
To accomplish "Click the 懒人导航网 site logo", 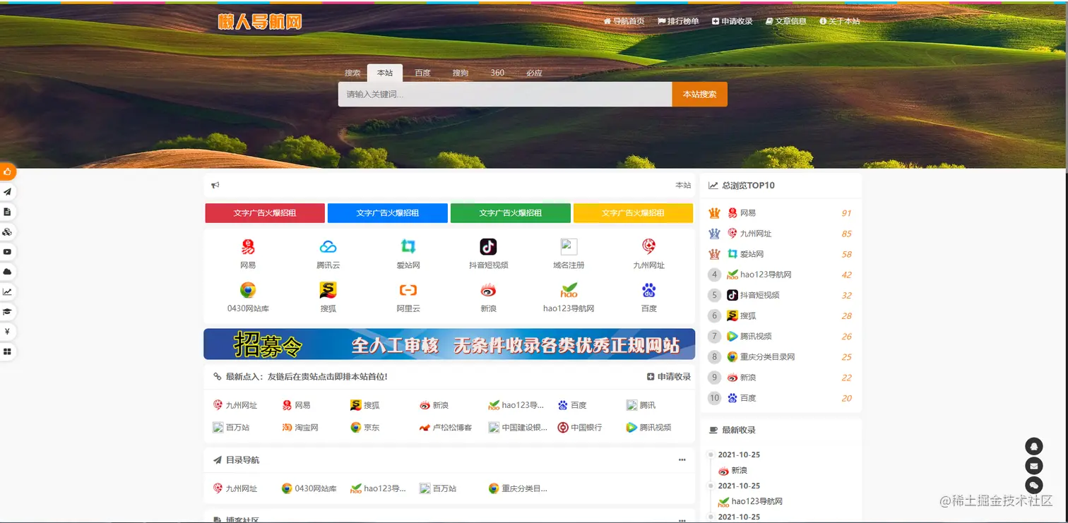I will coord(260,22).
